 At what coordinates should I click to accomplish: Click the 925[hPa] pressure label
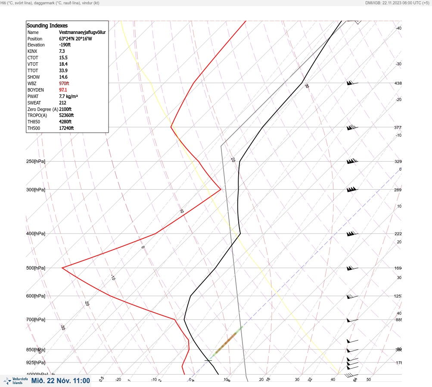coord(36,362)
